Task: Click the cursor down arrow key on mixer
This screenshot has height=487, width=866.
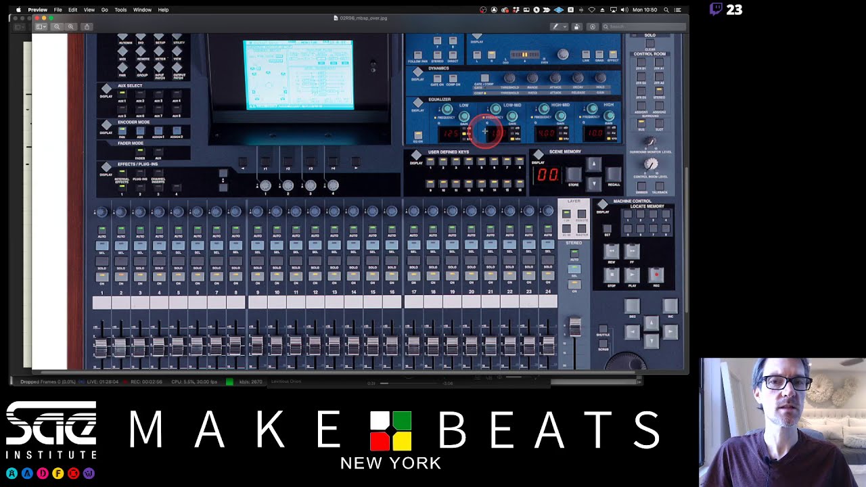Action: [651, 340]
